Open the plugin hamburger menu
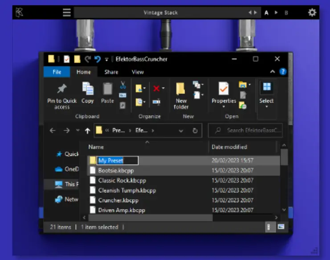 [67, 12]
